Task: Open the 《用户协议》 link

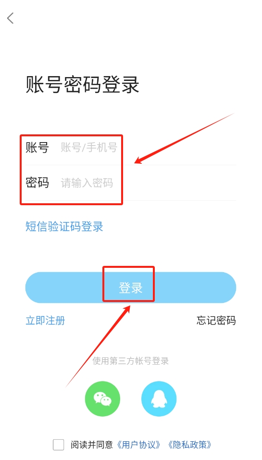Action: 139,445
